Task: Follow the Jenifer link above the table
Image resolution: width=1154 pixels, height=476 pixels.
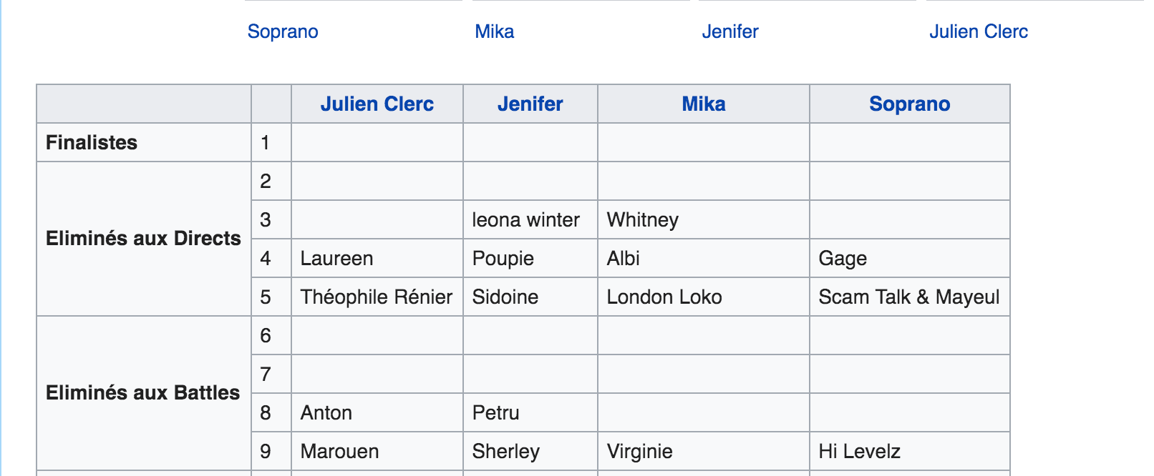Action: tap(730, 31)
